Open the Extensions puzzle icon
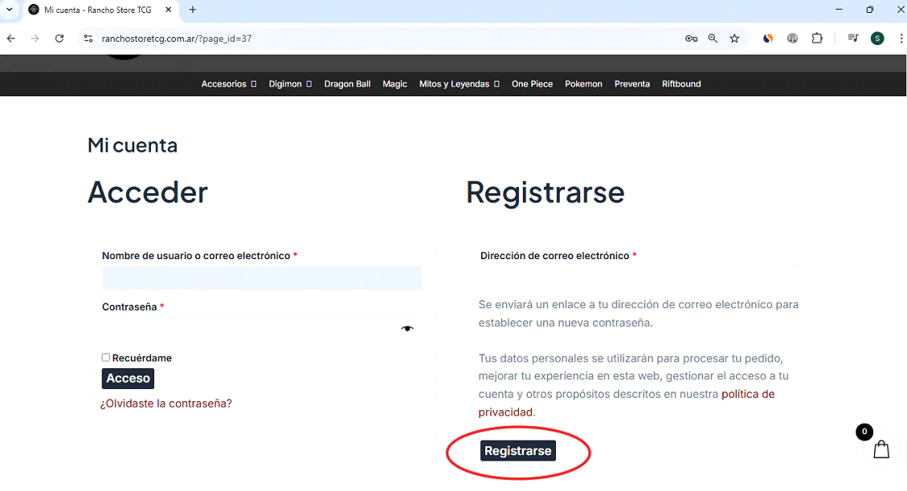This screenshot has height=491, width=907. [817, 39]
